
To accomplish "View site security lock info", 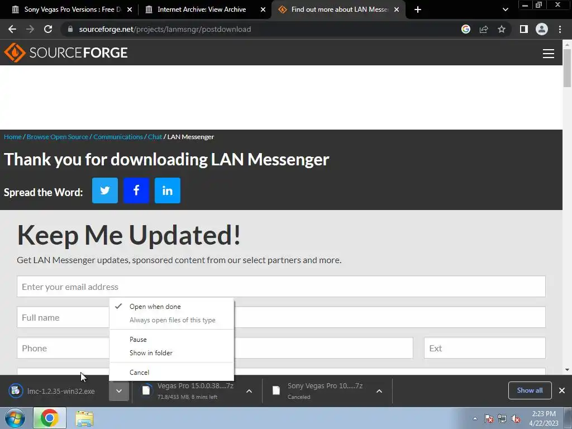I will [x=70, y=29].
